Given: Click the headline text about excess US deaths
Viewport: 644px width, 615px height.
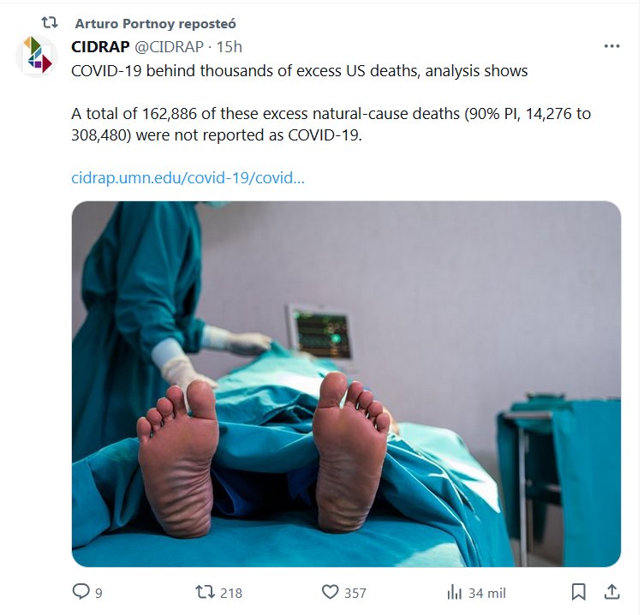Looking at the screenshot, I should pyautogui.click(x=299, y=70).
